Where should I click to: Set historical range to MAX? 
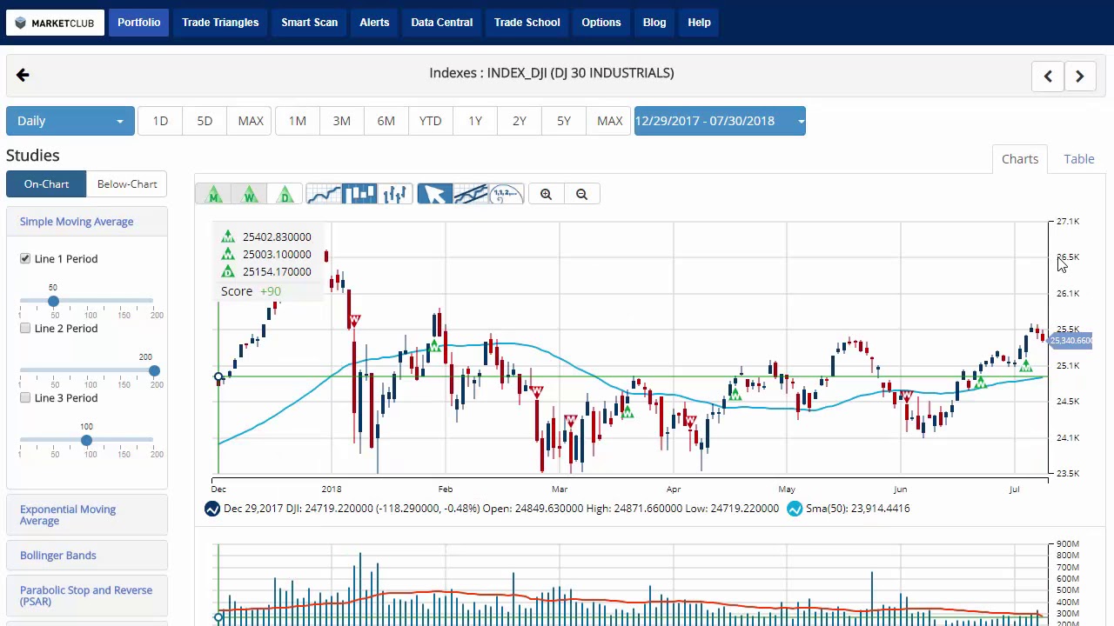(610, 121)
